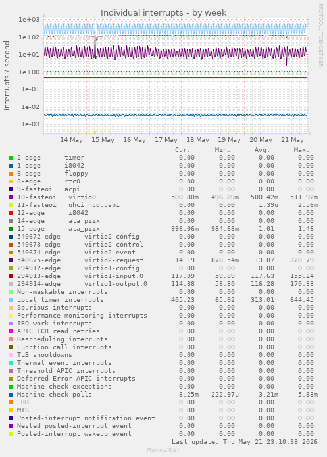Click the 17 May date label on x-axis
Viewport: 327px width, 457px height.
(x=166, y=140)
